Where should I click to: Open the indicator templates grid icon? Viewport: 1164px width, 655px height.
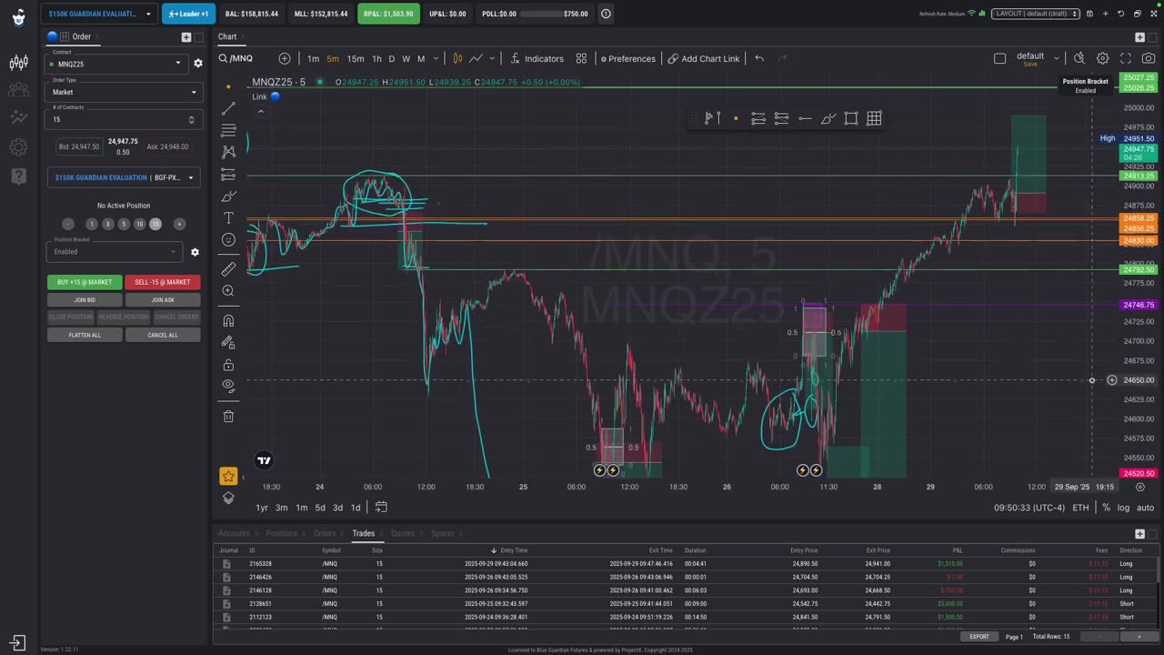[x=581, y=58]
